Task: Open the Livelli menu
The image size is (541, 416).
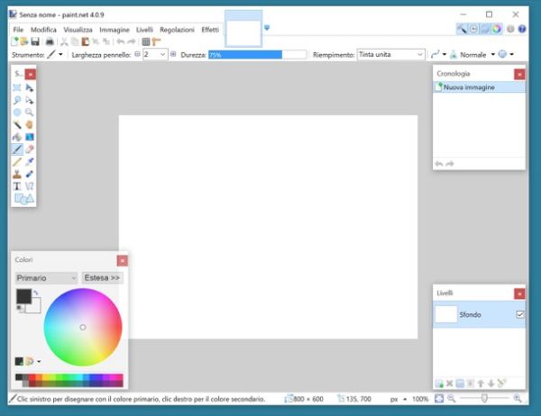Action: tap(144, 30)
